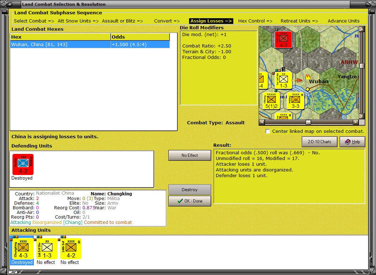The image size is (376, 275).
Task: Click the Assault or Blitz subphase label
Action: click(122, 21)
